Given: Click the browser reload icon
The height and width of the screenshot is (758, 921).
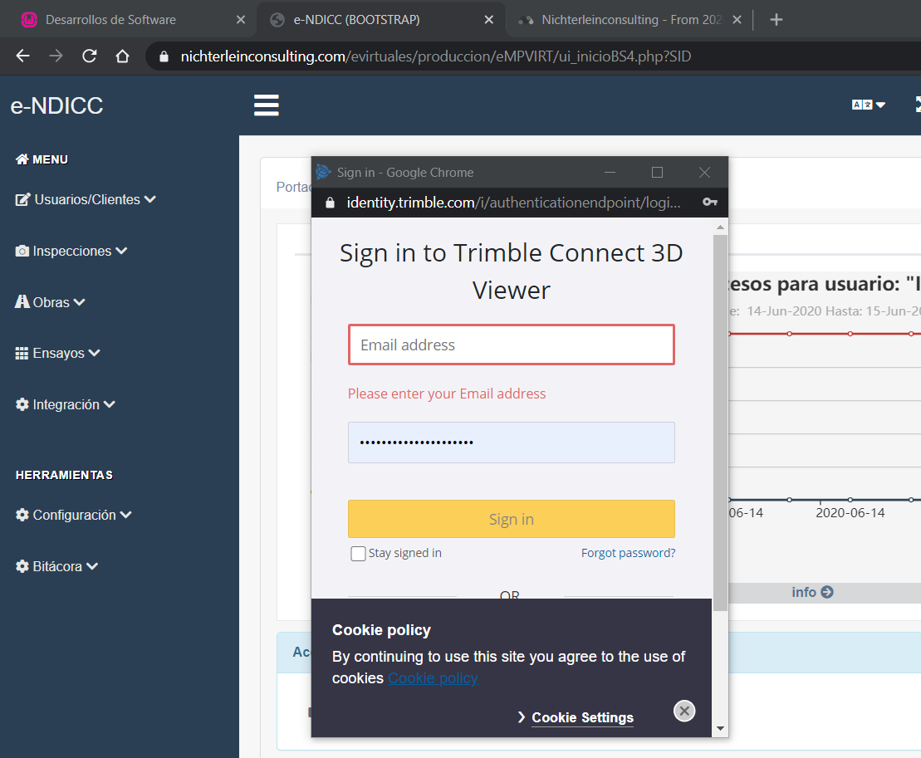Looking at the screenshot, I should (89, 56).
